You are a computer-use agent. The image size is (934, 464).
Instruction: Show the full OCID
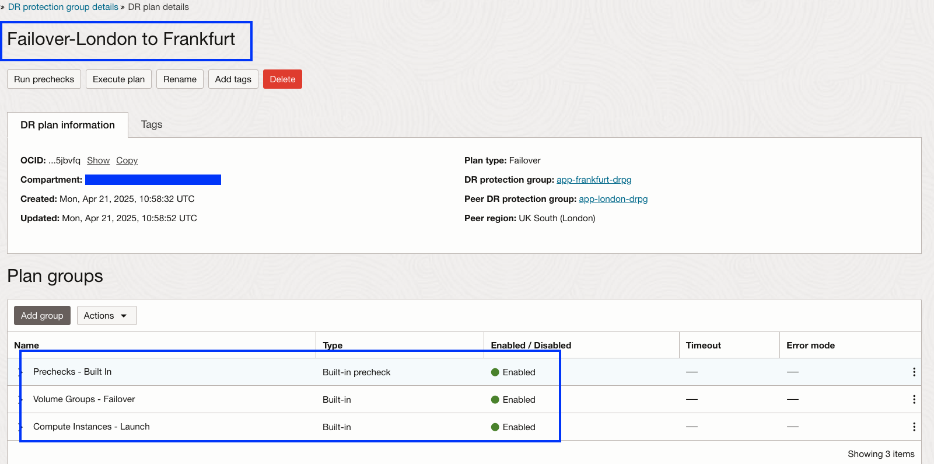tap(98, 161)
